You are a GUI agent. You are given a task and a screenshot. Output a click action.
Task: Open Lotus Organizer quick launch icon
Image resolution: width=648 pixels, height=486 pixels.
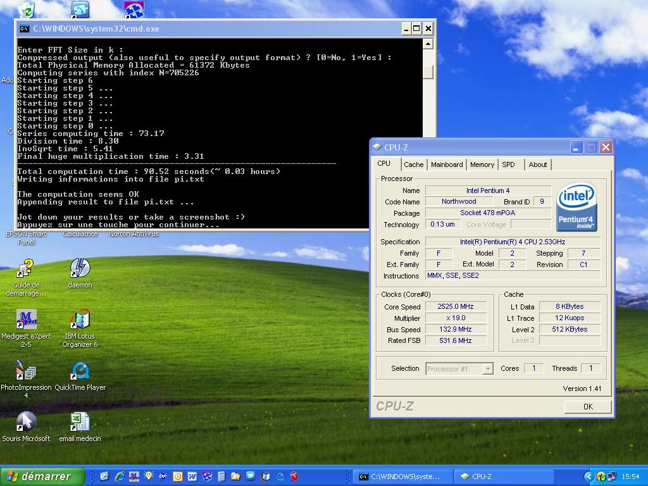coord(265,476)
